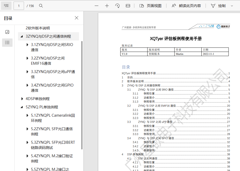Expand 3.1ZYNQ与DSP之间SRIO通信 outline item
Viewport: 240px width, 171px height.
pos(27,45)
